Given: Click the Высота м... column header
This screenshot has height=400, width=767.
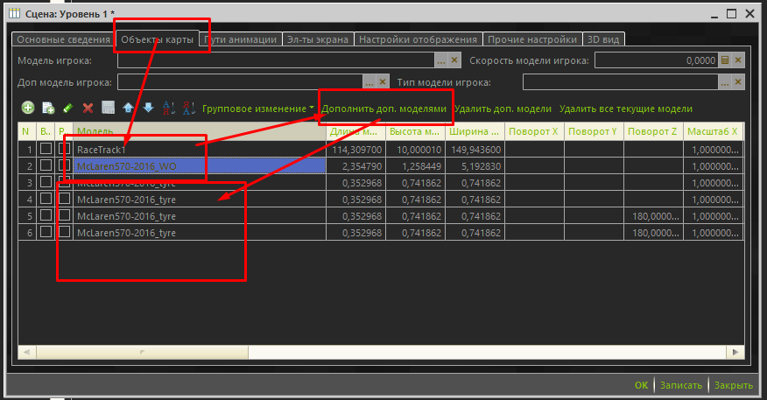Looking at the screenshot, I should coord(415,131).
